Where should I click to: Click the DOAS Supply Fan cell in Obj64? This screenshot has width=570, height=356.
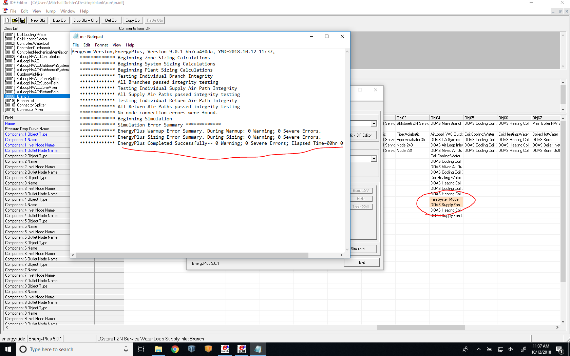coord(446,205)
